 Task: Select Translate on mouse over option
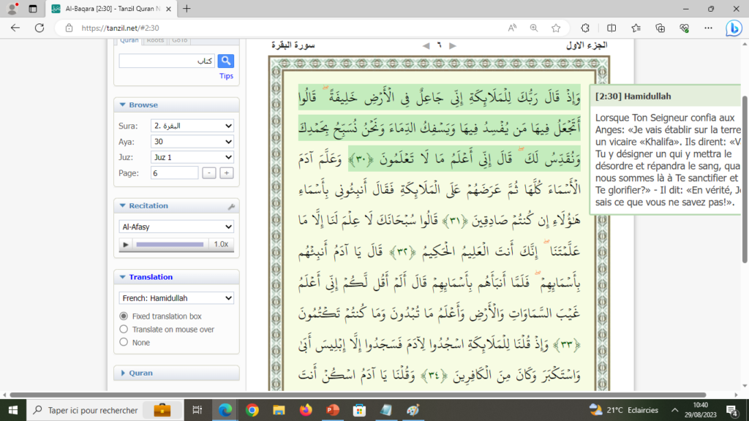point(124,330)
